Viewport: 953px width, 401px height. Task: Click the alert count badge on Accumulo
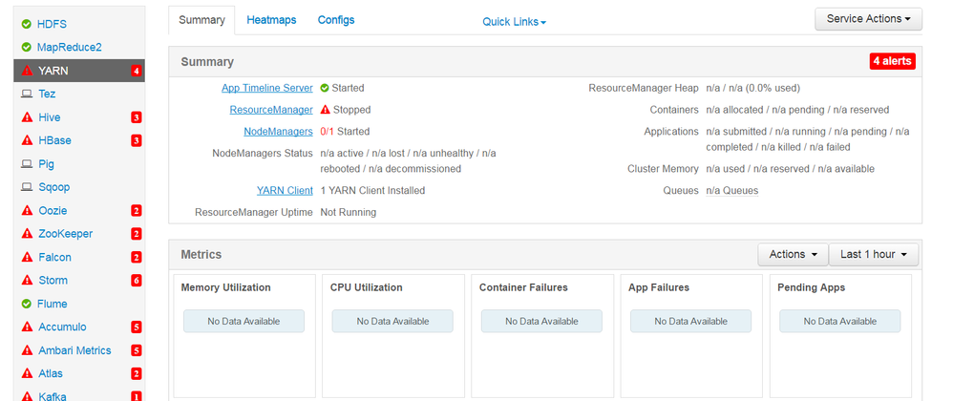(x=137, y=327)
